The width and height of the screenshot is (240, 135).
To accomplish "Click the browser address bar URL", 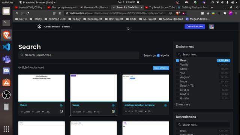I will tap(117, 13).
